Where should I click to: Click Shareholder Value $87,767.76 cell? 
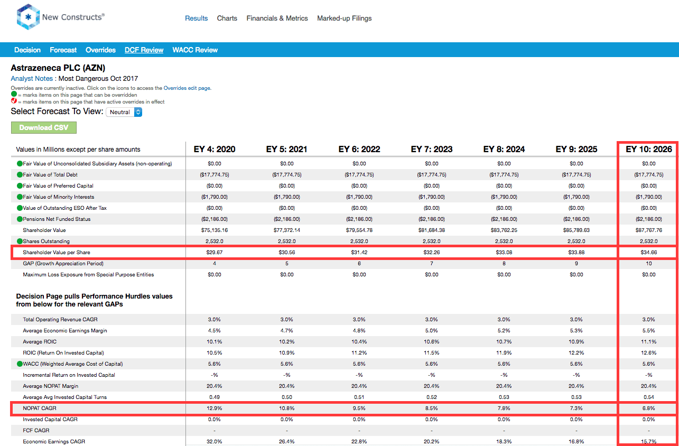point(649,230)
